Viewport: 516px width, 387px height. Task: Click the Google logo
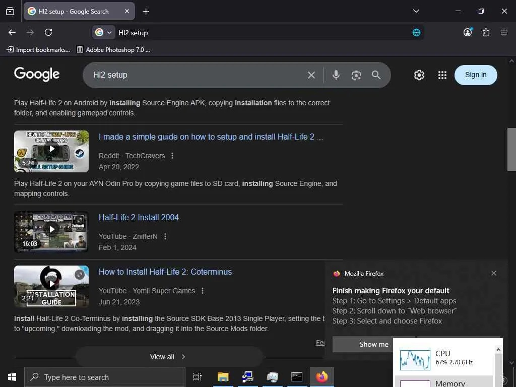pyautogui.click(x=37, y=74)
